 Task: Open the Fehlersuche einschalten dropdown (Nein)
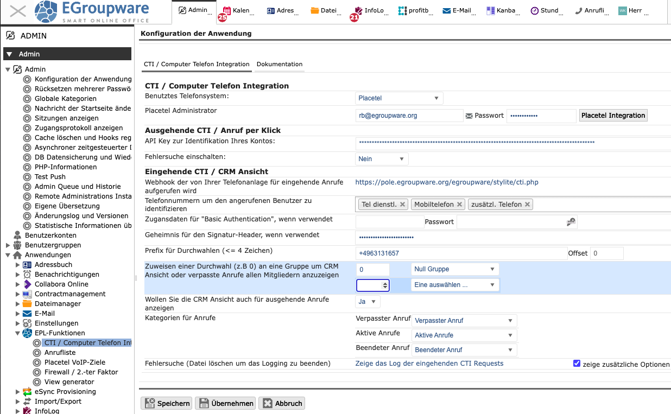(382, 159)
